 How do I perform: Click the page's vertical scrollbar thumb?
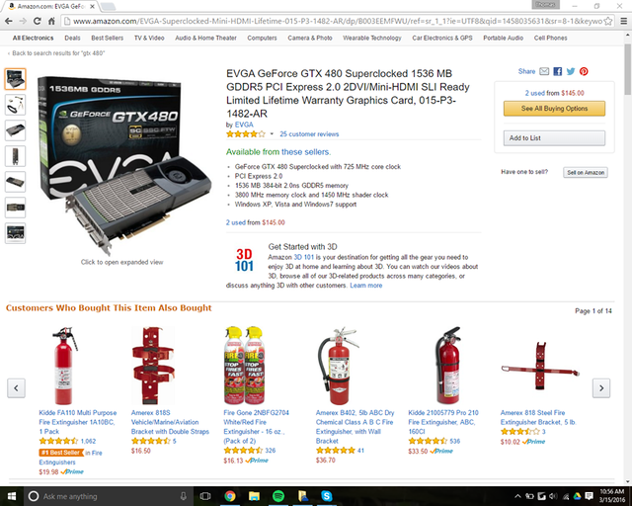(628, 68)
